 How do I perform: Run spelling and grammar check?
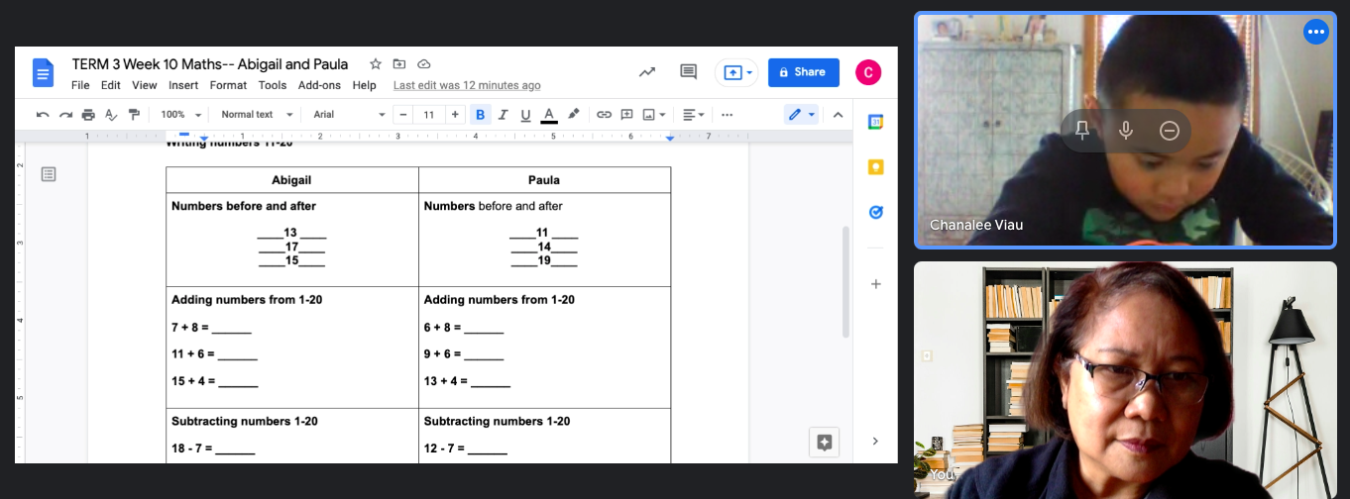point(111,115)
